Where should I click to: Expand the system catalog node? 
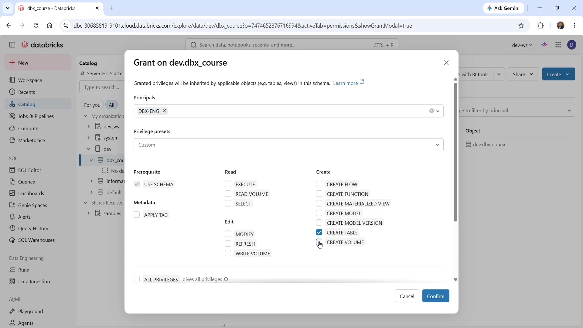(89, 138)
